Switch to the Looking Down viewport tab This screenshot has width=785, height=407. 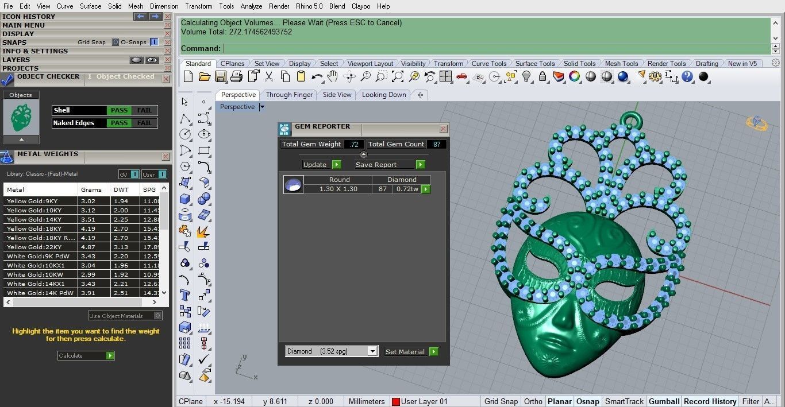[384, 95]
